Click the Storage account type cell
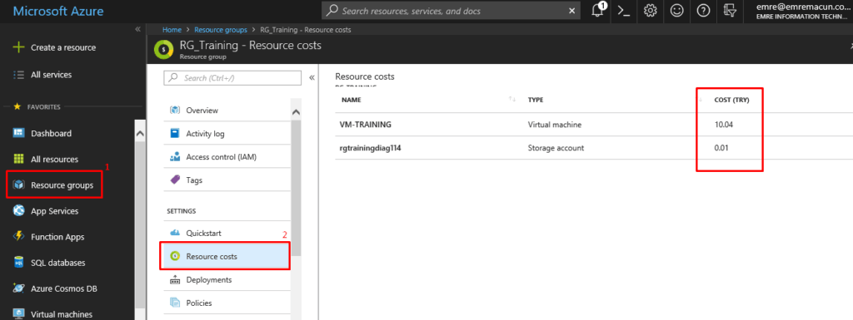The width and height of the screenshot is (853, 320). [x=556, y=147]
